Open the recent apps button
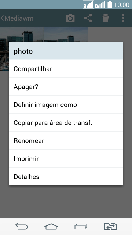 pos(81,226)
